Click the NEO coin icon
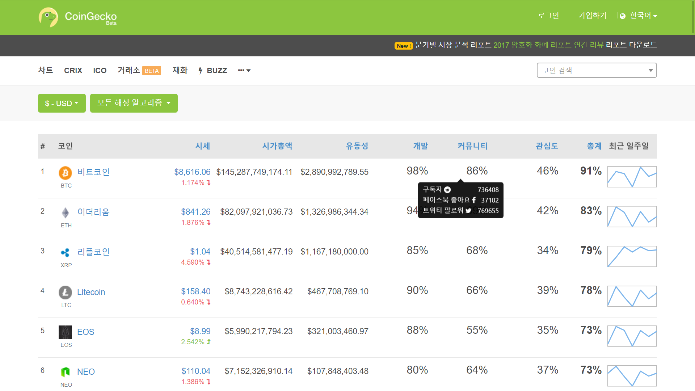 (65, 372)
